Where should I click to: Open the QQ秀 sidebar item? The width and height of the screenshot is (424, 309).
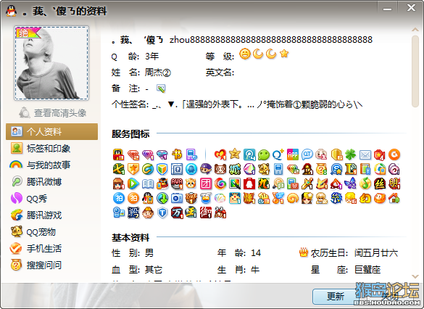(x=51, y=198)
